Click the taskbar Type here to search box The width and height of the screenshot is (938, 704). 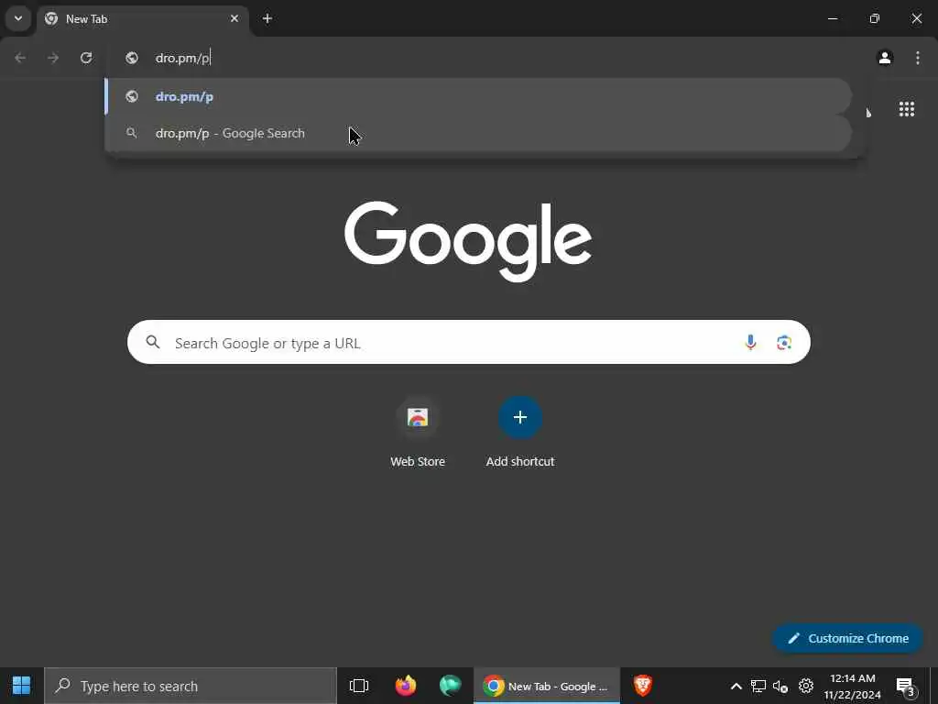[x=191, y=686]
